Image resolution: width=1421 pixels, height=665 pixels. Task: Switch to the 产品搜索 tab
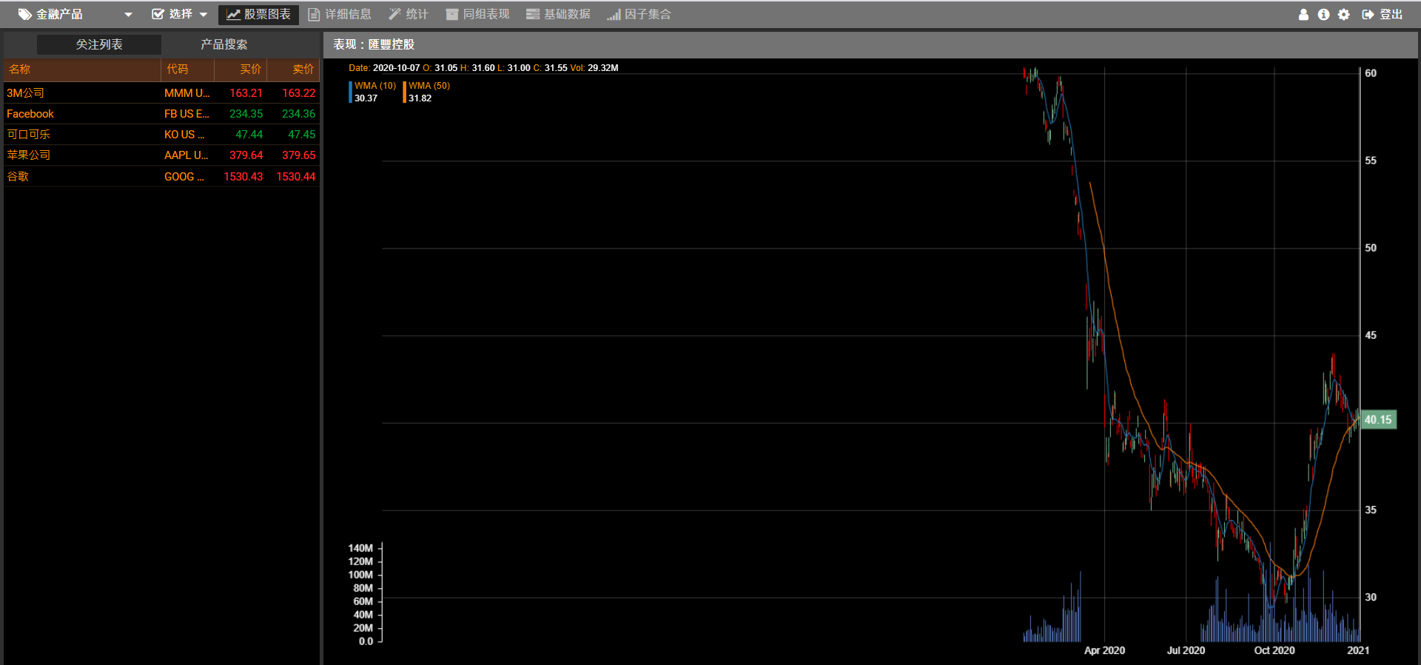coord(224,44)
